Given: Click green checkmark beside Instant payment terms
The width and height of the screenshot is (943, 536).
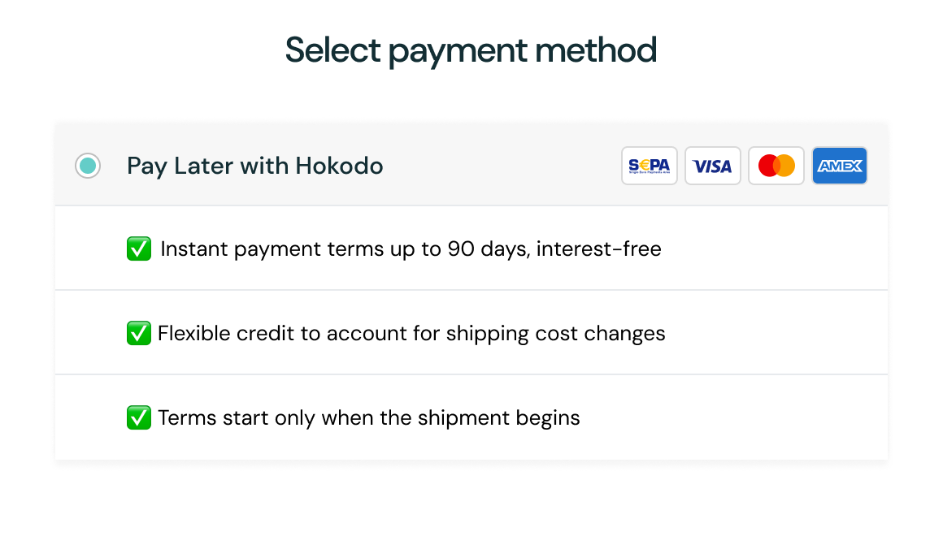Looking at the screenshot, I should click(139, 249).
